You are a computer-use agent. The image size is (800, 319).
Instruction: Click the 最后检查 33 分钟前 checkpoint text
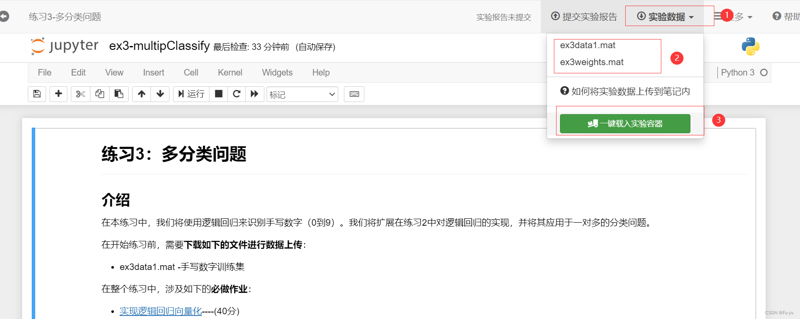(x=251, y=47)
